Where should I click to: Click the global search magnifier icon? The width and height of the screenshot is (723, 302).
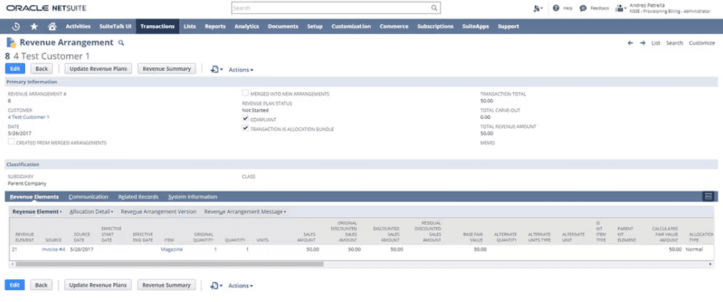[x=434, y=8]
